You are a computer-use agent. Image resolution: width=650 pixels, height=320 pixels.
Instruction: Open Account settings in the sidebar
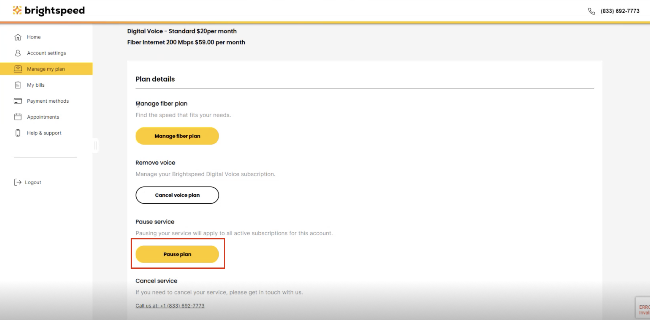(x=46, y=53)
